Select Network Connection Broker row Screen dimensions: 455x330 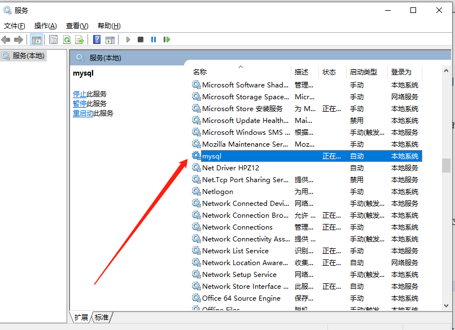pyautogui.click(x=307, y=215)
